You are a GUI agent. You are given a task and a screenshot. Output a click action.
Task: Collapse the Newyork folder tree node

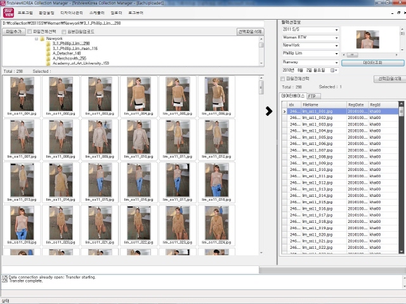[37, 39]
